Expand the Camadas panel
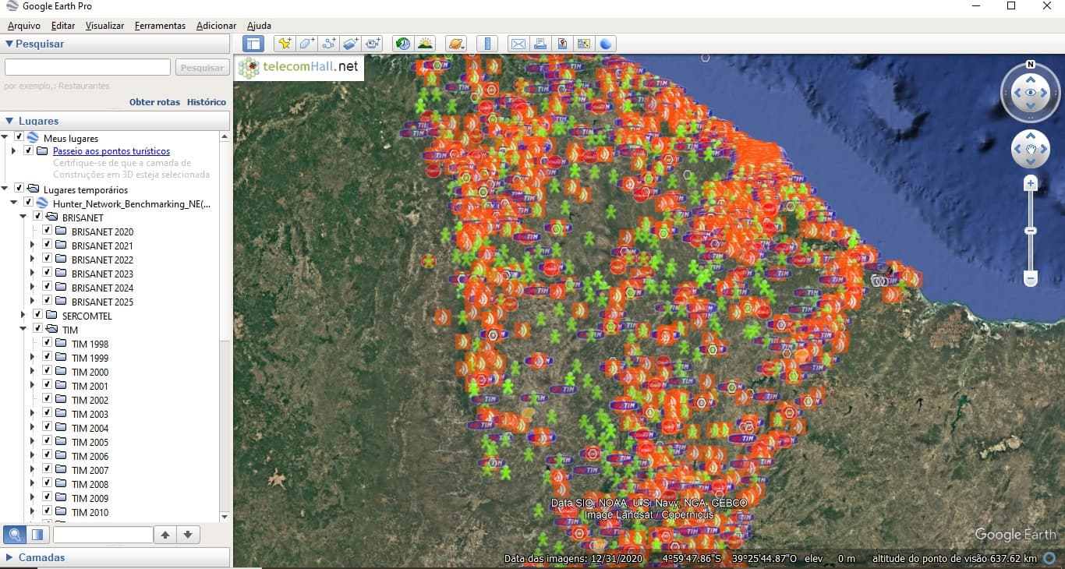 pyautogui.click(x=9, y=557)
